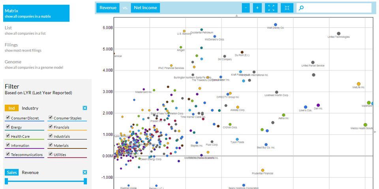Select the Sears Holdings Corporation dot

tap(244, 185)
